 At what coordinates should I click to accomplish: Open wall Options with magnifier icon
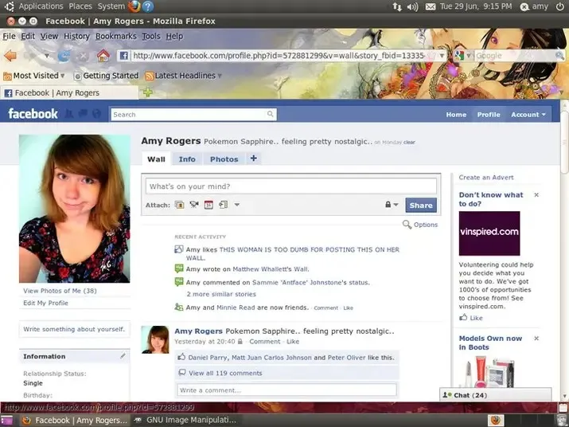420,225
